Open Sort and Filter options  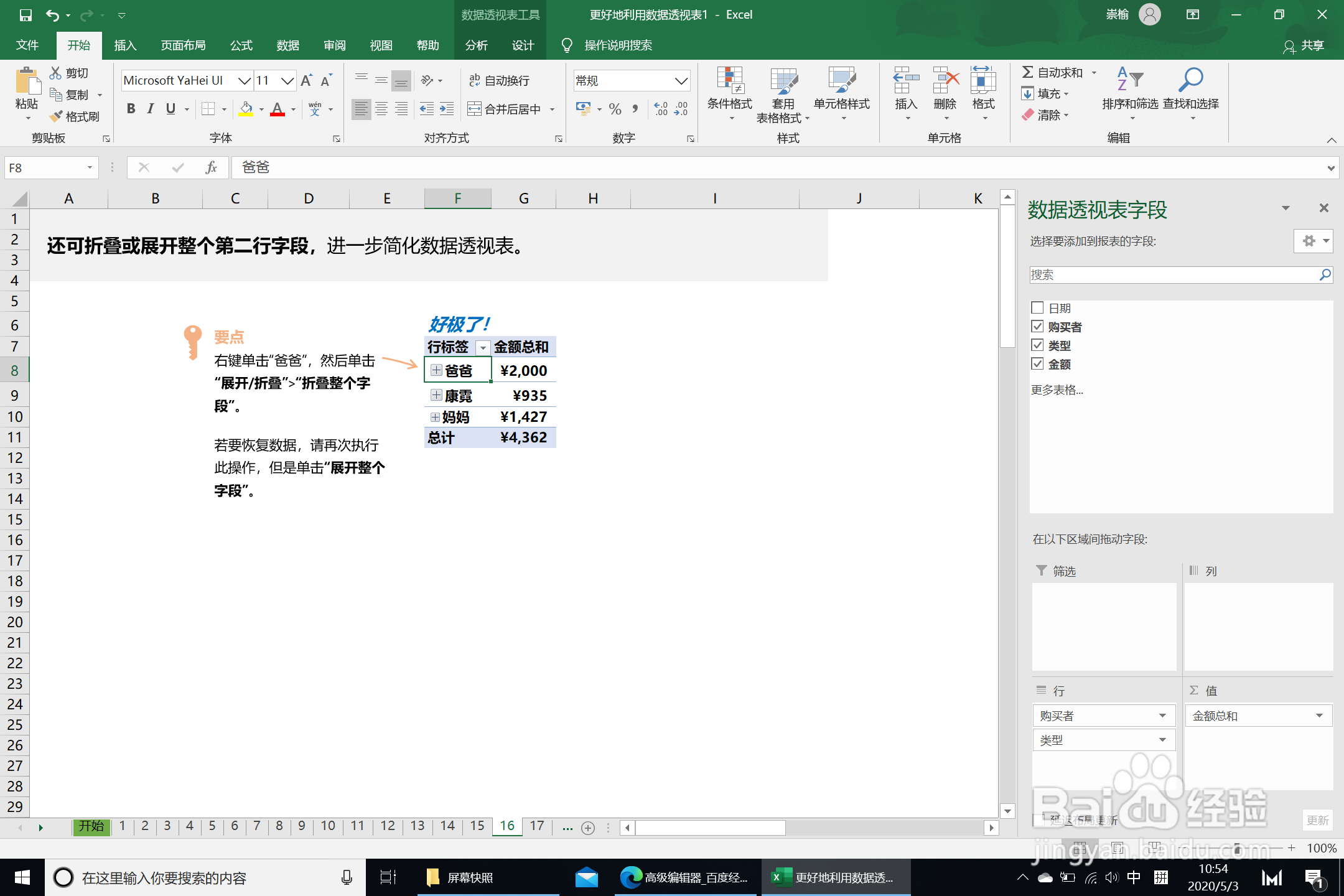point(1130,93)
